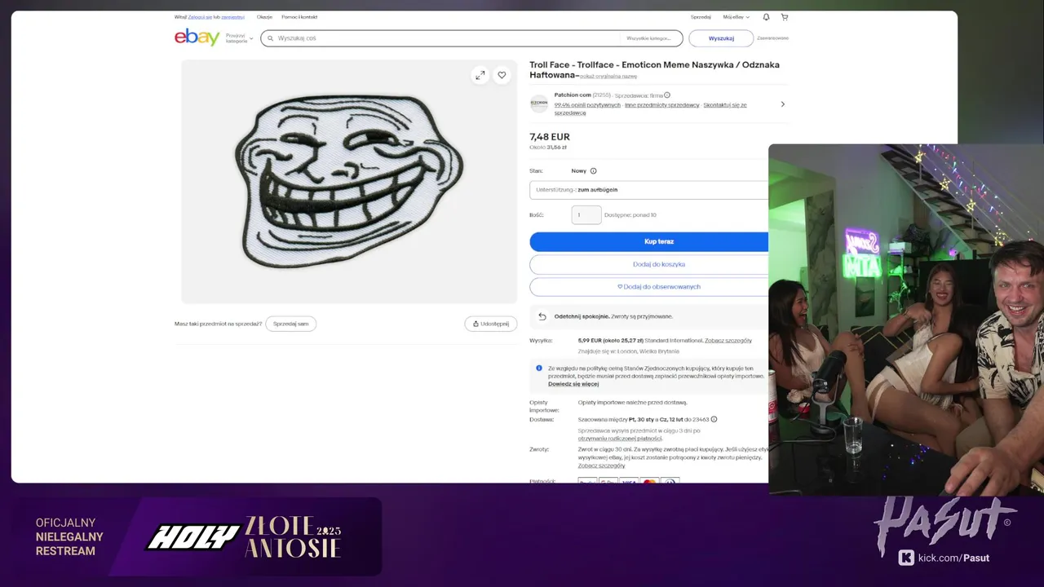1044x587 pixels.
Task: Click info icon after delivery postal code 23463
Action: coord(714,419)
